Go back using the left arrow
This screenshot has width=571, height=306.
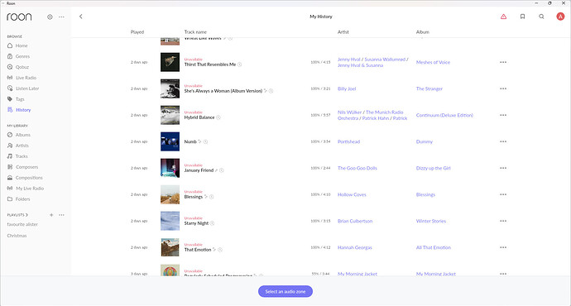pos(81,17)
